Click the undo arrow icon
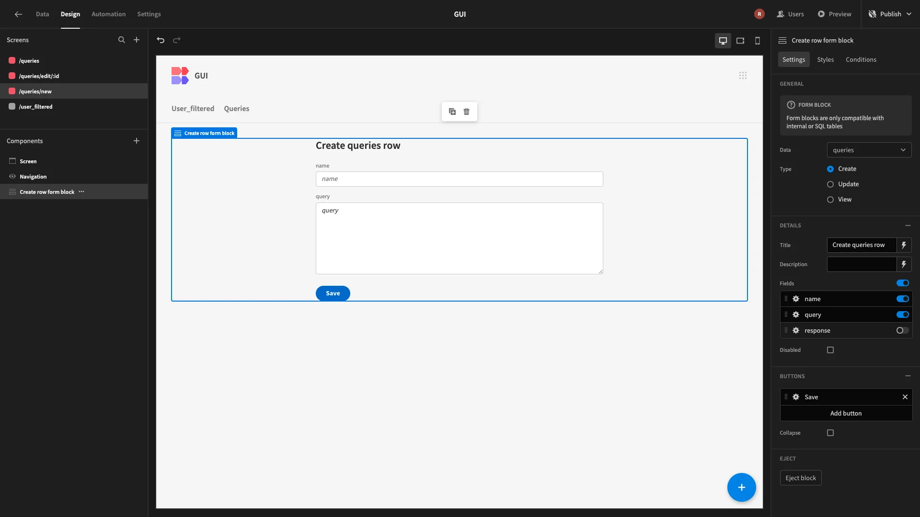The height and width of the screenshot is (517, 920). click(161, 40)
